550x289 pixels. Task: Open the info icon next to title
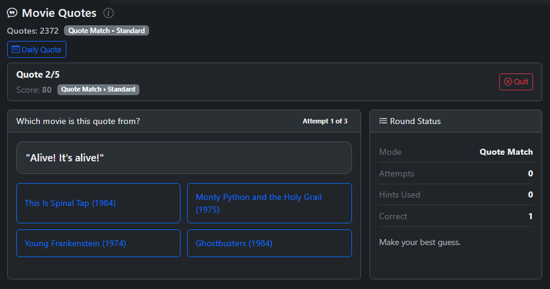[108, 13]
